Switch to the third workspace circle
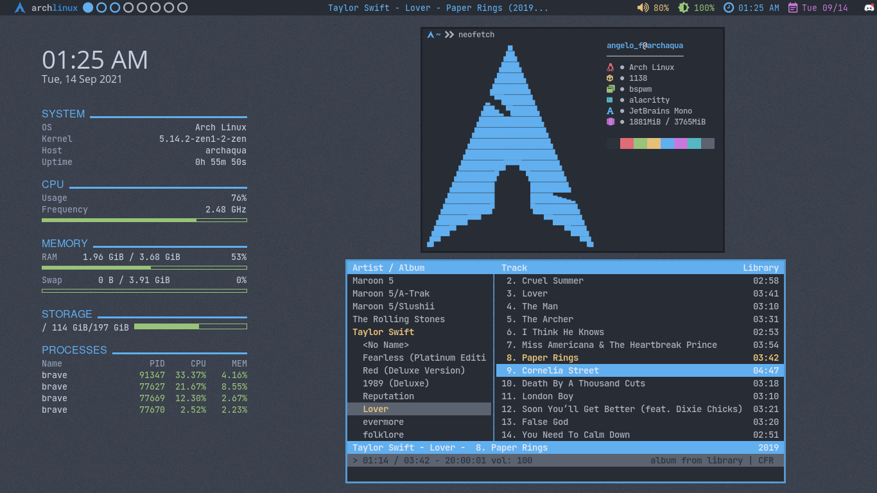The width and height of the screenshot is (877, 493). [x=115, y=8]
